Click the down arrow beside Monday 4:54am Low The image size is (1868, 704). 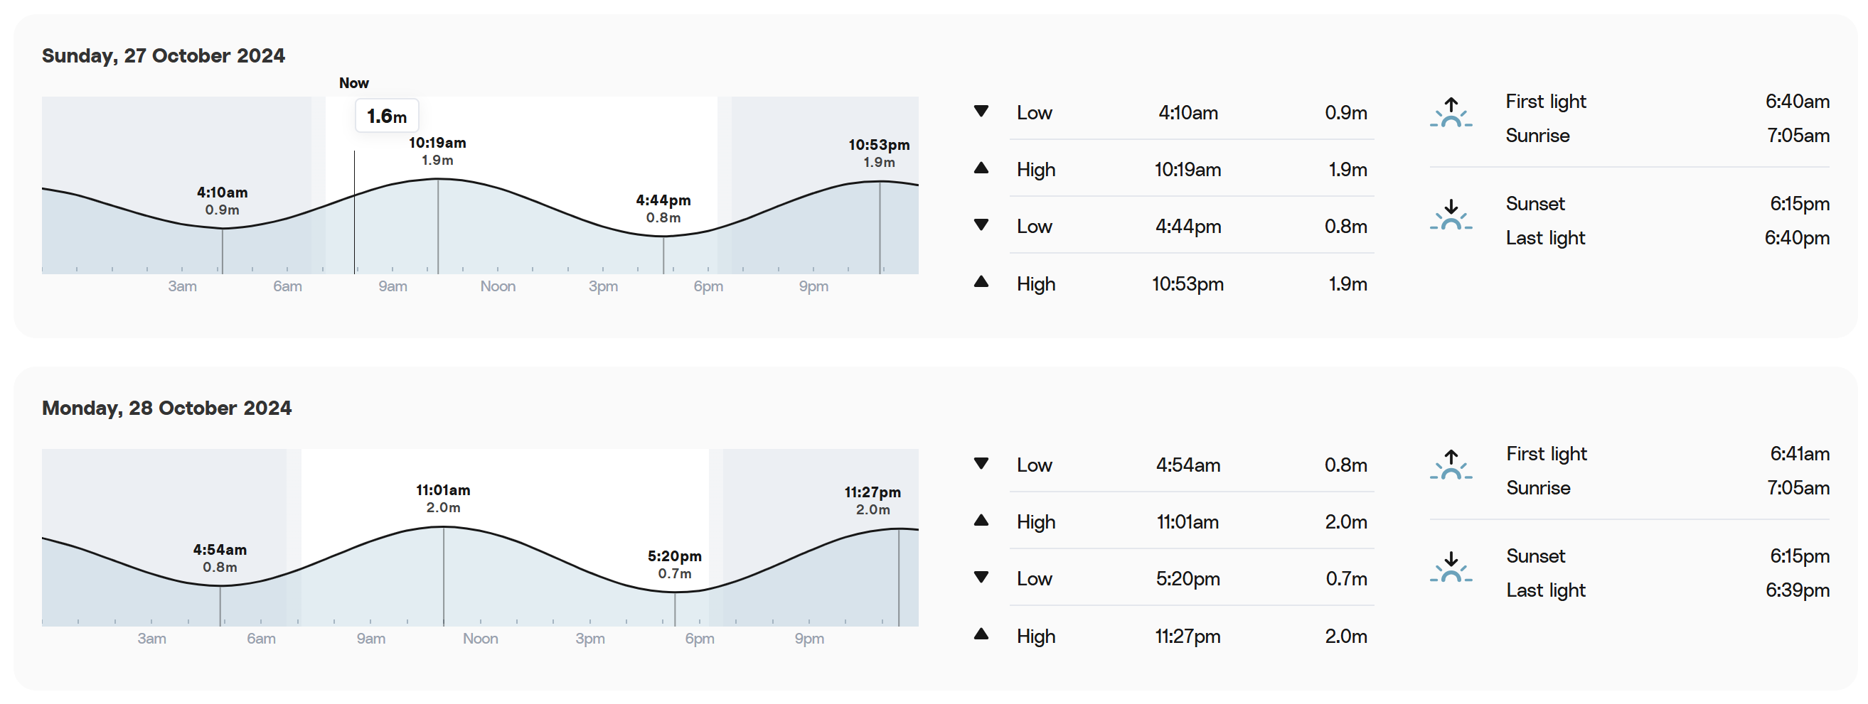point(981,464)
